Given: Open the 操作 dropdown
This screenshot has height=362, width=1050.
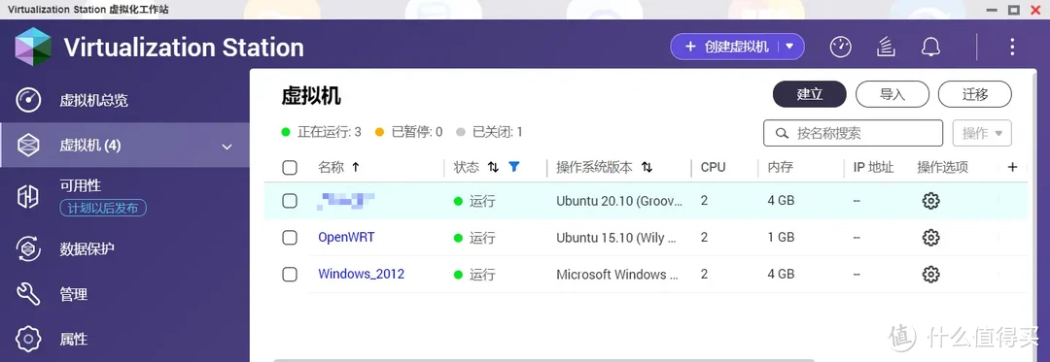Looking at the screenshot, I should tap(982, 133).
